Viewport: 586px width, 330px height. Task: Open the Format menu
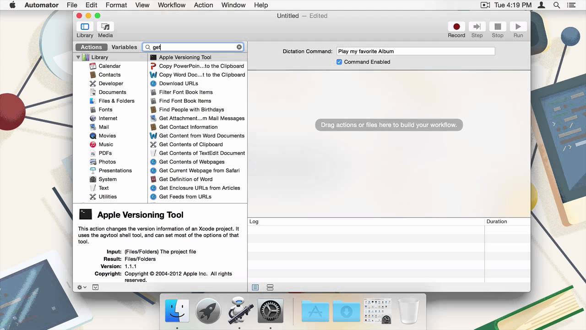tap(116, 5)
